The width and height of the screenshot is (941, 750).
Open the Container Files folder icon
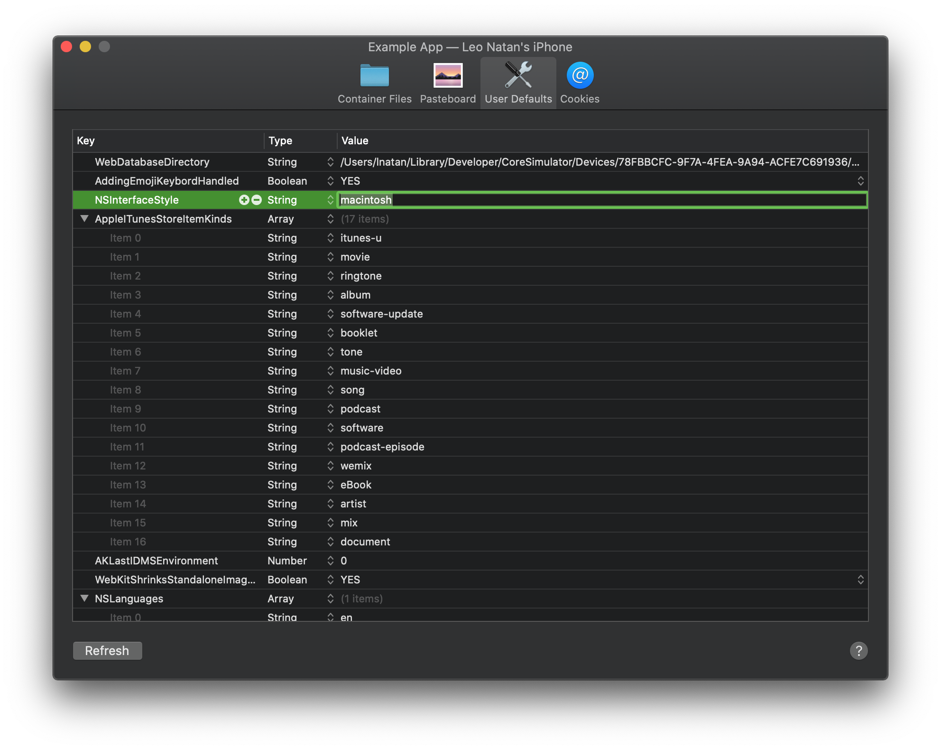pos(374,76)
